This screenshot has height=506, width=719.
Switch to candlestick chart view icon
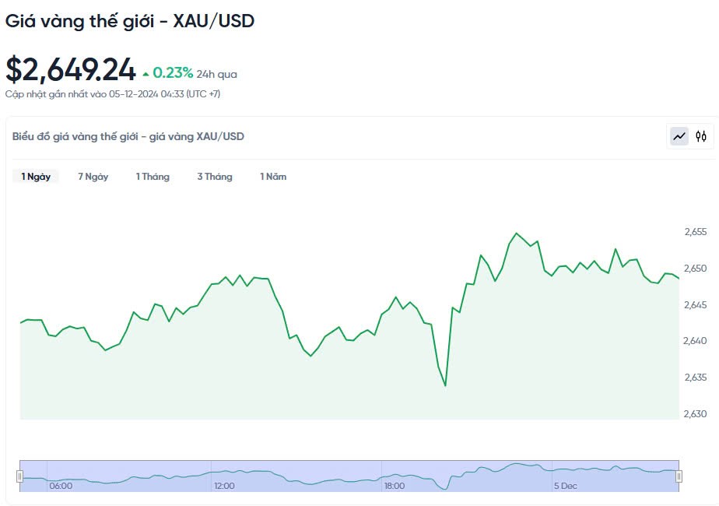[x=701, y=136]
